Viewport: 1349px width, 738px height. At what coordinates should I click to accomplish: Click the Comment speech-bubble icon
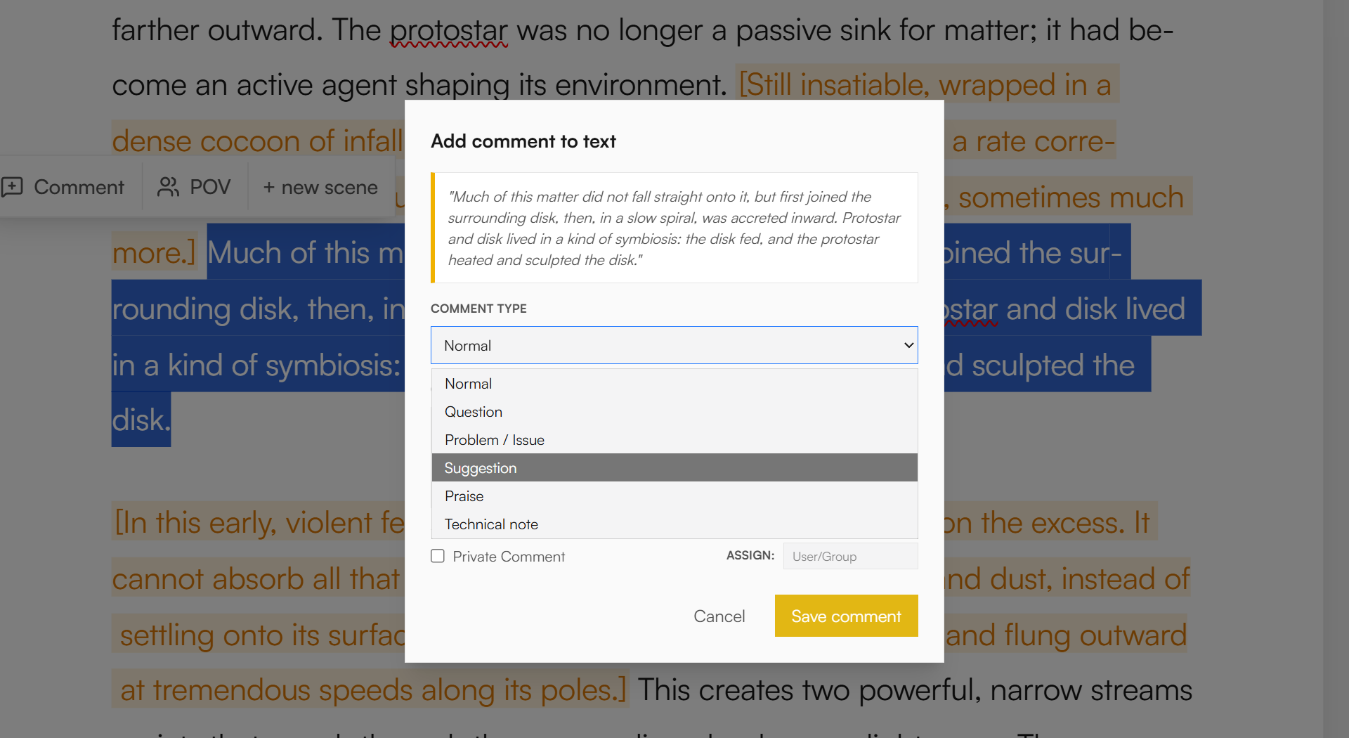click(x=12, y=187)
